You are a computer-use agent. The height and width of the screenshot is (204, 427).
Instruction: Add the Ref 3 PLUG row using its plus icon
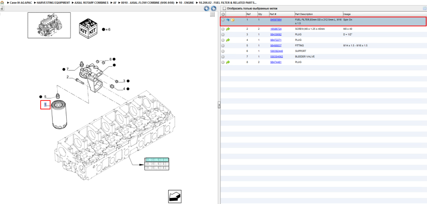pos(223,34)
